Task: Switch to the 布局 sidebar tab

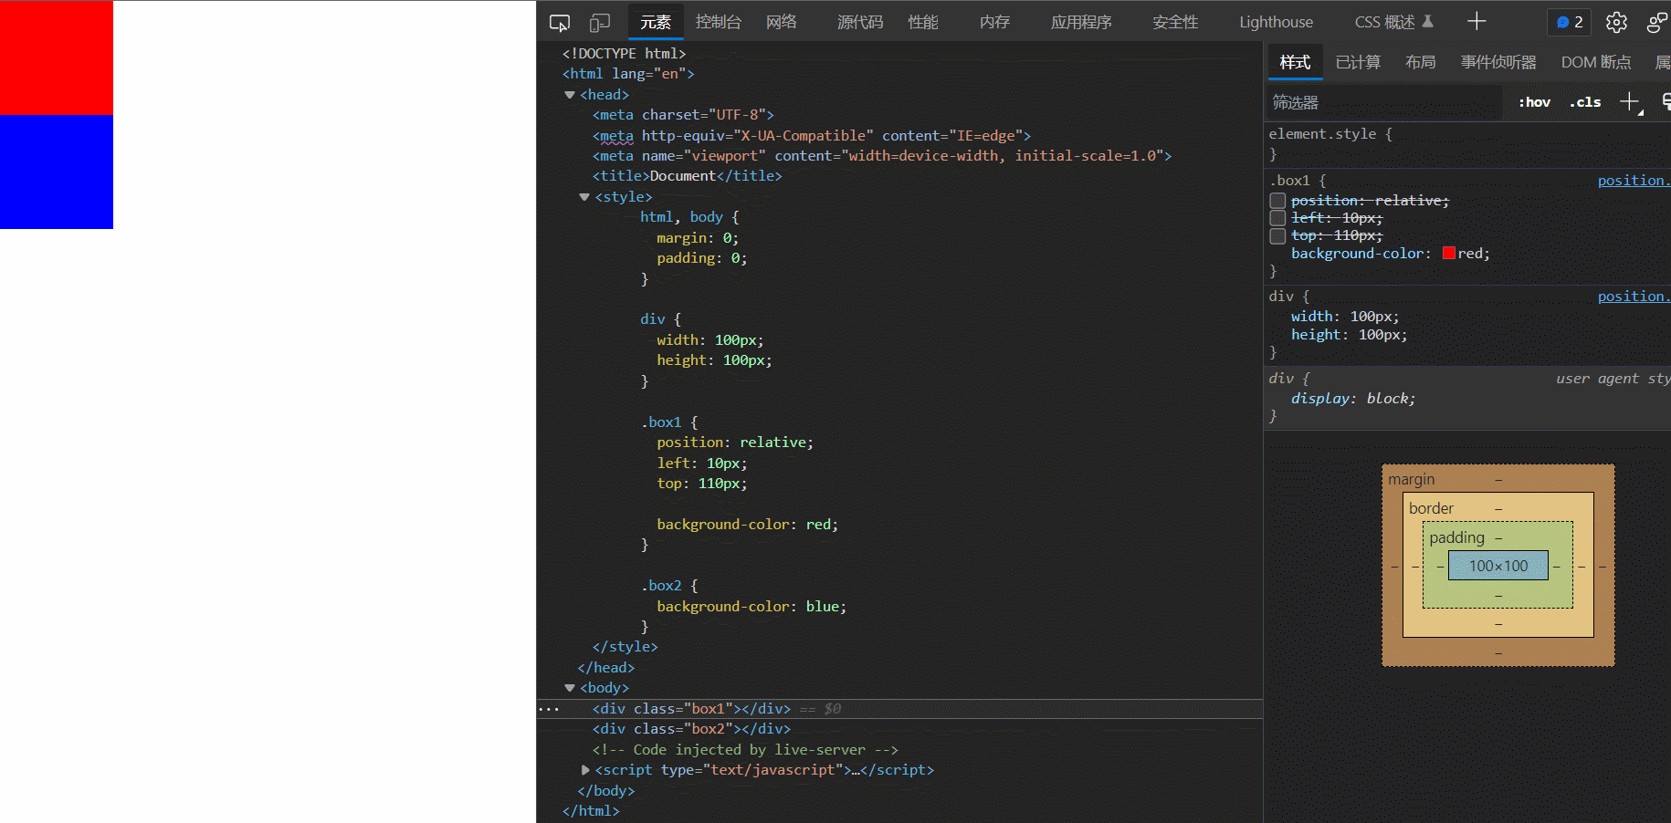Action: (x=1421, y=62)
